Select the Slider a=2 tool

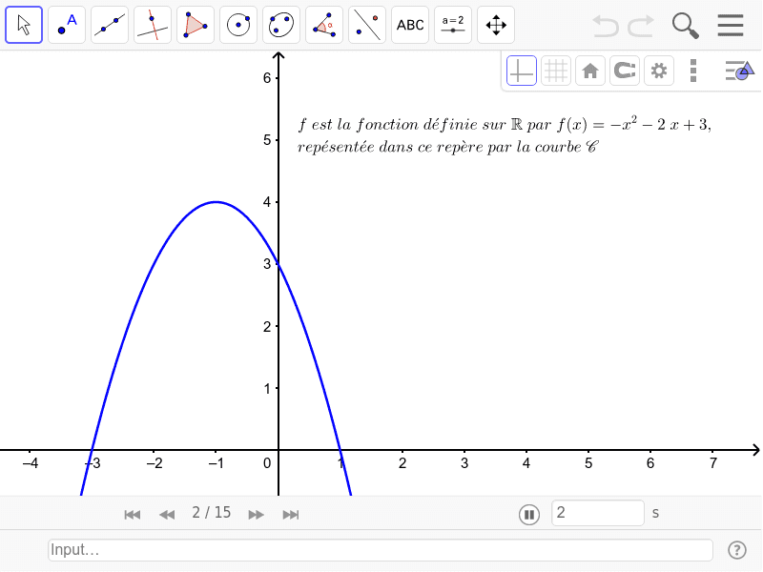click(452, 25)
